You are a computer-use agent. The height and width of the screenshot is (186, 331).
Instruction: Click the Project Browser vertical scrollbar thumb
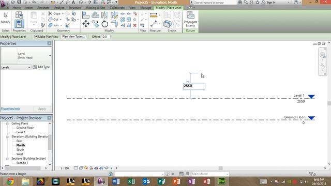(x=50, y=143)
